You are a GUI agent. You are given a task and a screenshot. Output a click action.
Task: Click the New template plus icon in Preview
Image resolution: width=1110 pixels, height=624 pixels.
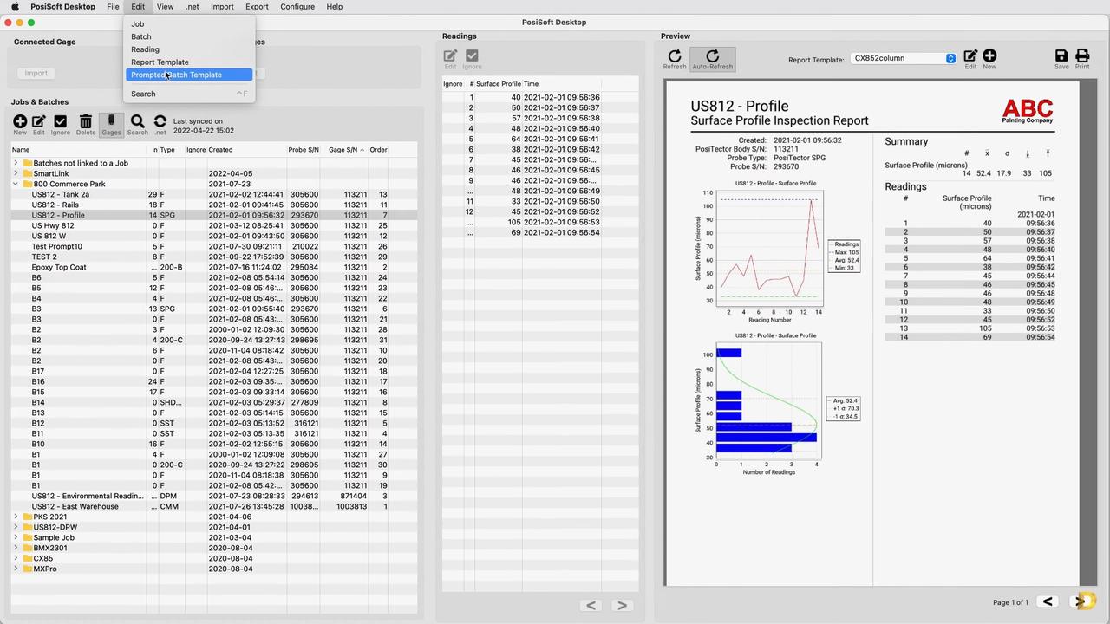click(989, 59)
